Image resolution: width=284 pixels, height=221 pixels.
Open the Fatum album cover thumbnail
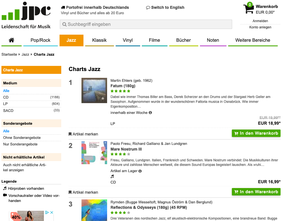point(94,90)
